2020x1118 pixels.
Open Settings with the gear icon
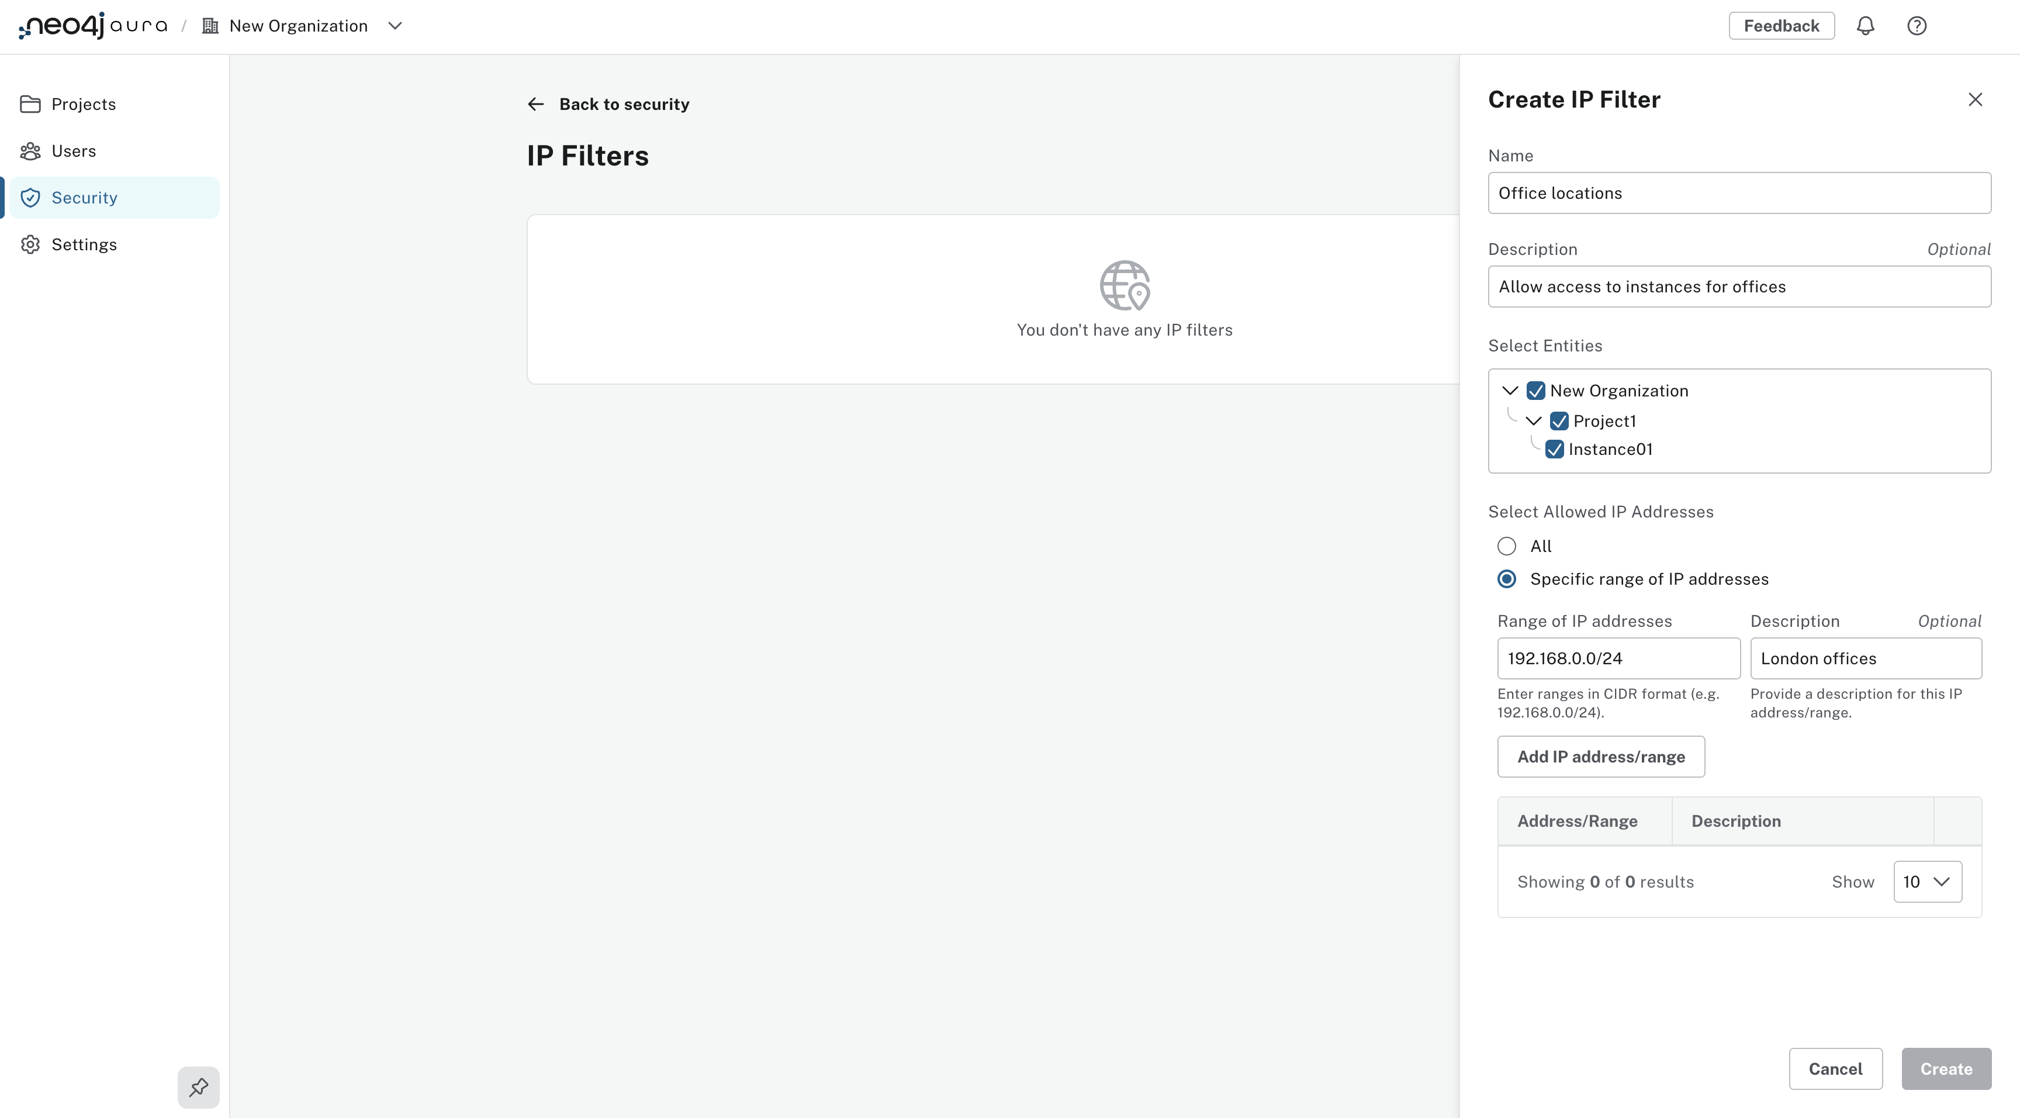coord(83,245)
